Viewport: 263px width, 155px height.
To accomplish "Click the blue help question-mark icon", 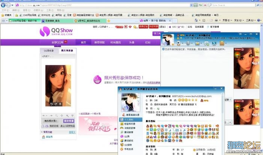I will click(x=258, y=20).
